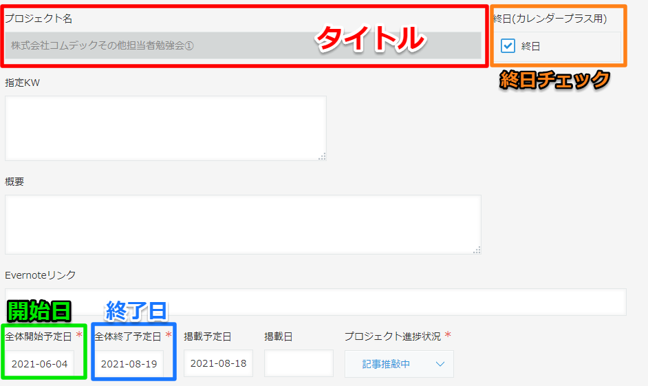The height and width of the screenshot is (386, 648).
Task: Click the 全体終了予定日 date field
Action: pos(129,364)
